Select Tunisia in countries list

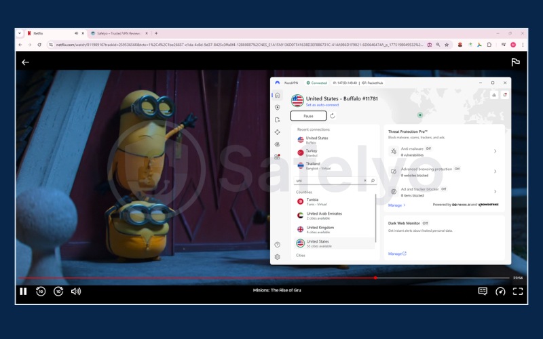point(334,201)
